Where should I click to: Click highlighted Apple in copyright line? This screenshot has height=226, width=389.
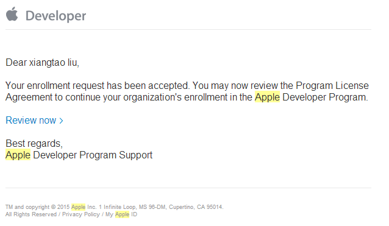(78, 207)
